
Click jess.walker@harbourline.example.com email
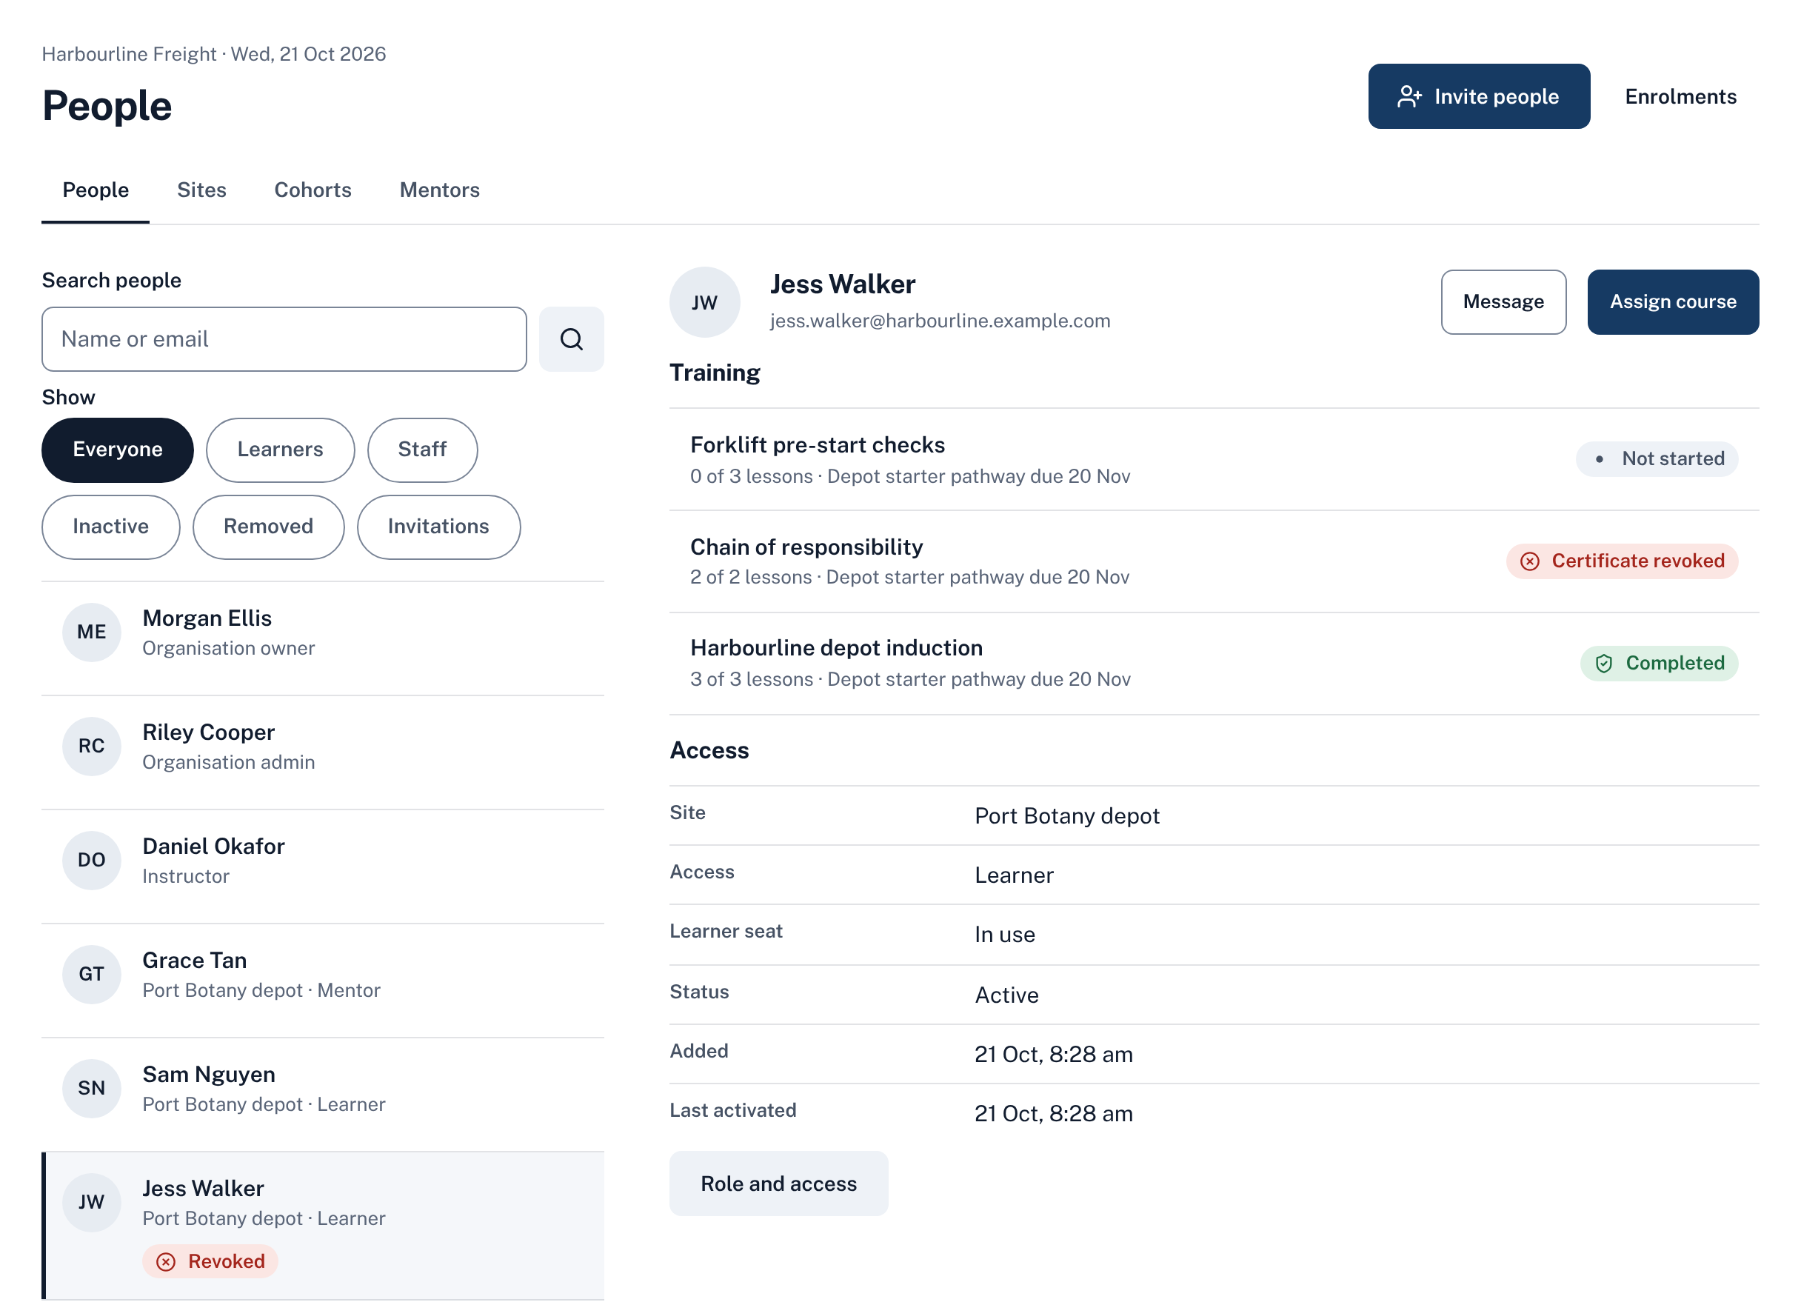(940, 321)
